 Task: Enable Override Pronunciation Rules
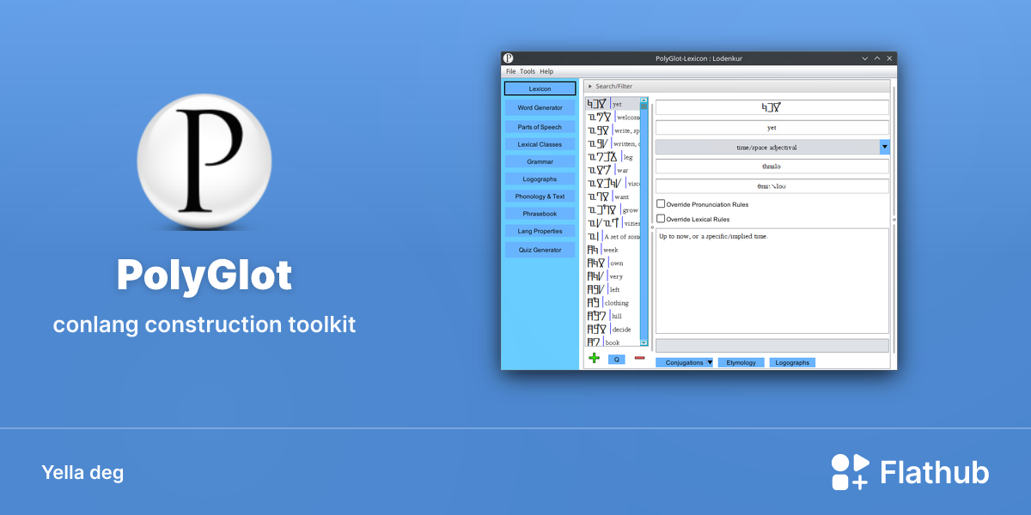[661, 204]
